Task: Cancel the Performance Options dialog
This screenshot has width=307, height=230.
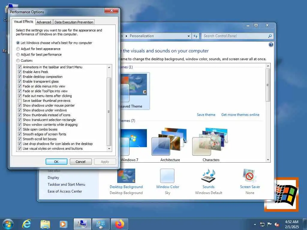Action: (x=80, y=162)
